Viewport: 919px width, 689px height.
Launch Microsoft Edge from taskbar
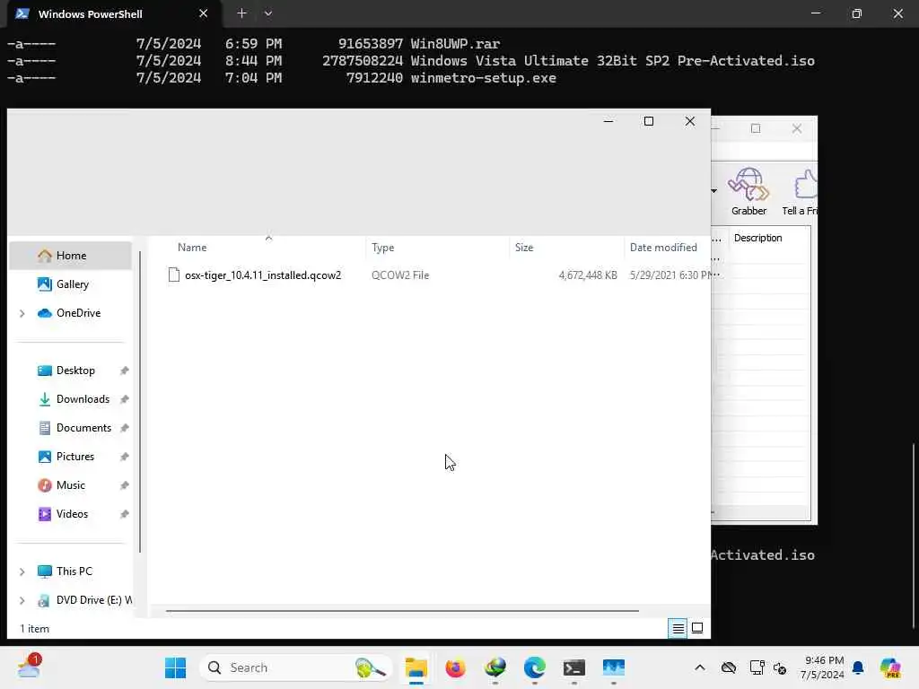(x=535, y=667)
